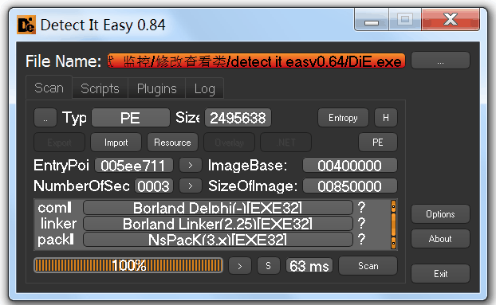
Task: Click the 63 ms scan time
Action: [309, 266]
